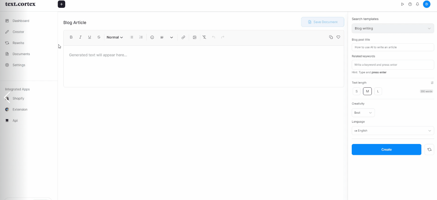
Task: Insert an image with the image icon
Action: pyautogui.click(x=195, y=37)
